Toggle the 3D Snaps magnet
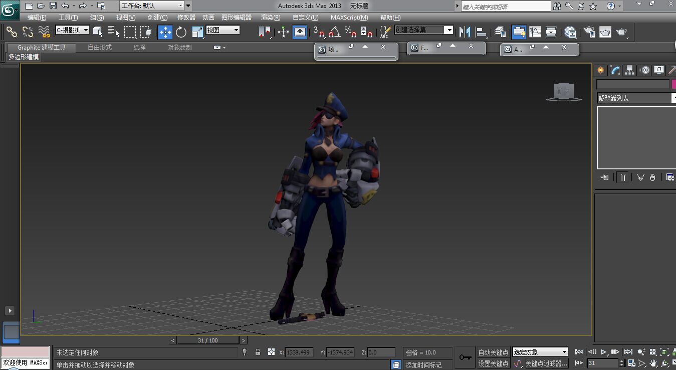This screenshot has width=676, height=370. (x=319, y=32)
